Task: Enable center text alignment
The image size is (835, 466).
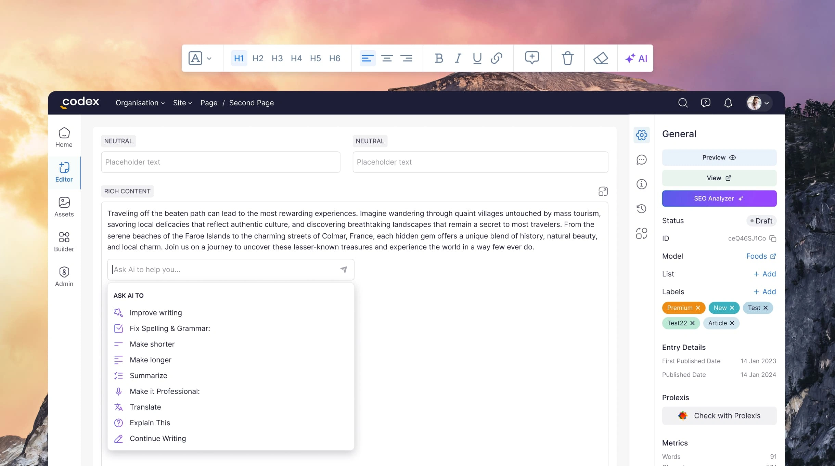Action: [x=387, y=58]
